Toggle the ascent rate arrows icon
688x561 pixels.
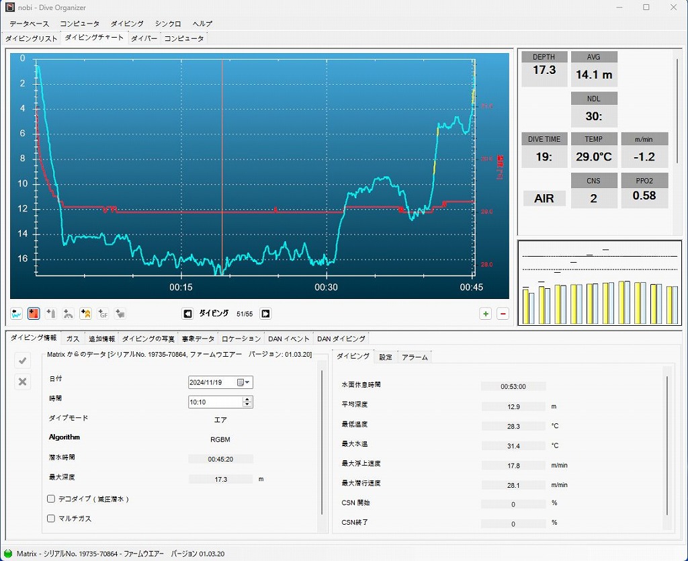tap(85, 313)
